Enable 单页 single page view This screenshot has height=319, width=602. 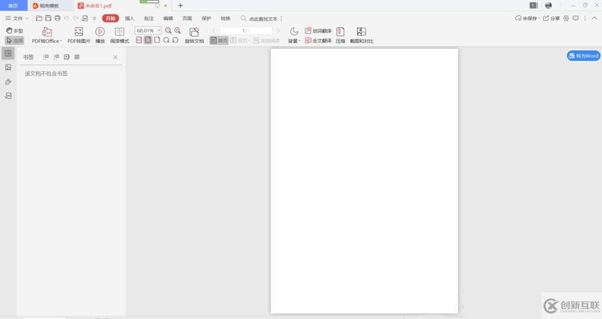pos(219,40)
